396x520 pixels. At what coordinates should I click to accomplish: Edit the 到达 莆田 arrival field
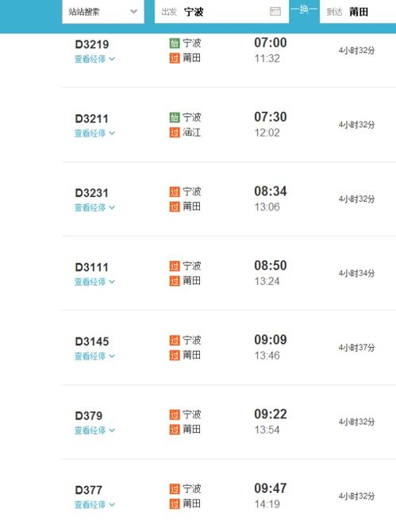point(358,12)
